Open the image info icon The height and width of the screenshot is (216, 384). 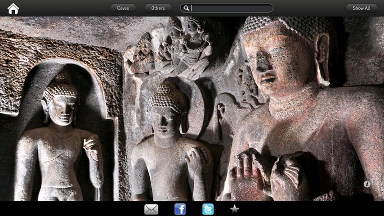click(x=367, y=184)
